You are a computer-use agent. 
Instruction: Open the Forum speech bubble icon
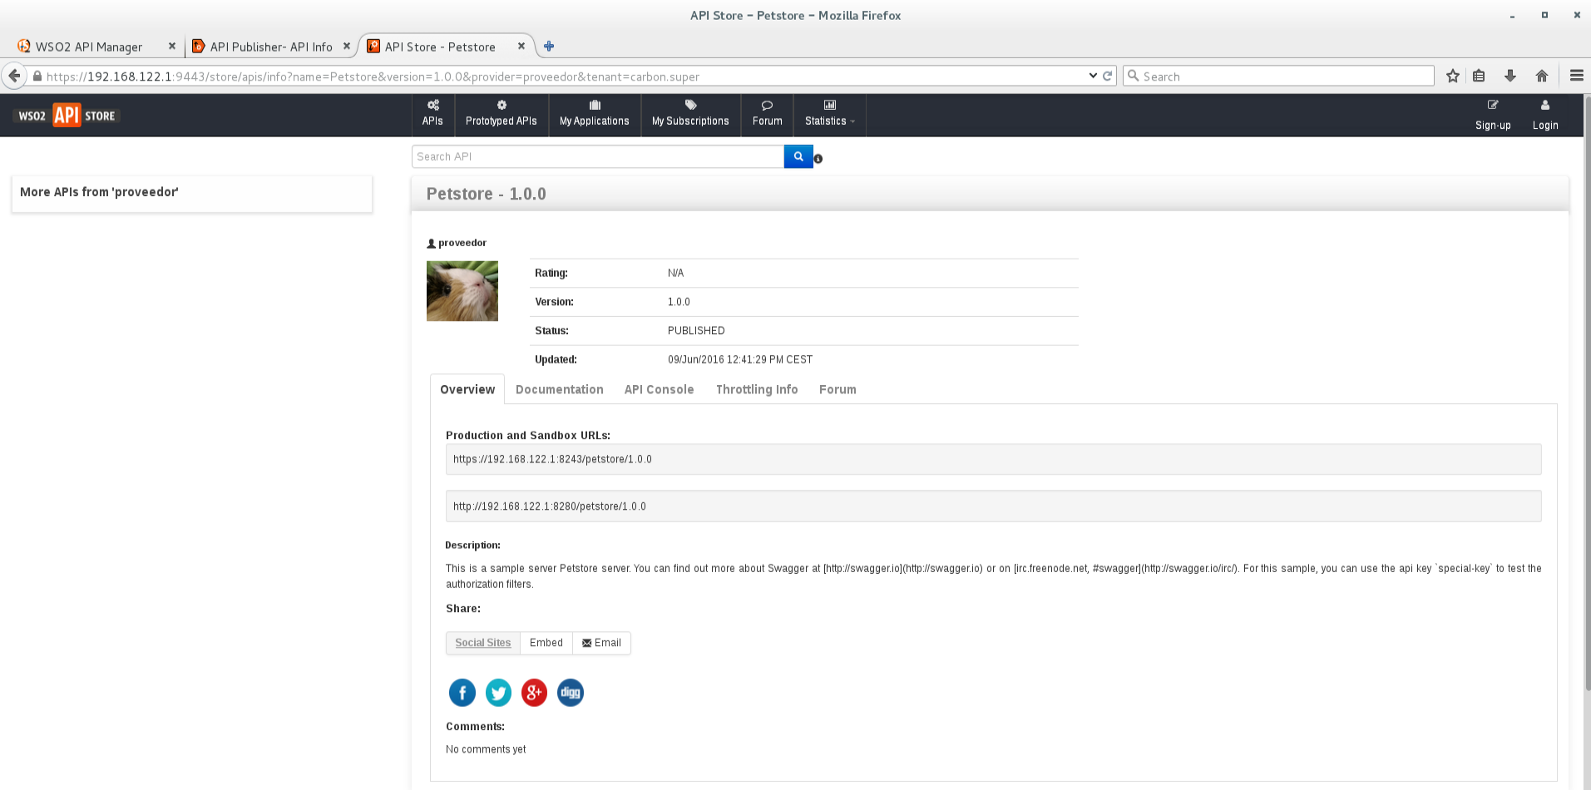tap(766, 105)
